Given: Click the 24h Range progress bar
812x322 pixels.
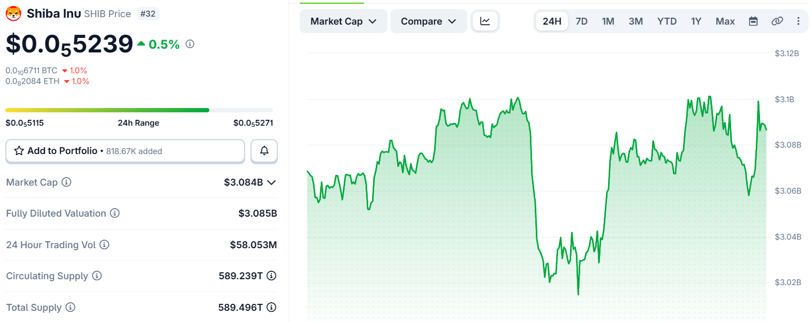Looking at the screenshot, I should (x=139, y=110).
